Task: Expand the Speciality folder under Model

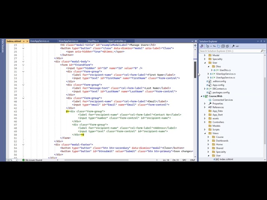Action: click(205, 59)
